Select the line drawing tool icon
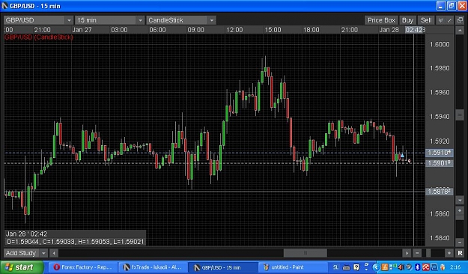 (449, 20)
